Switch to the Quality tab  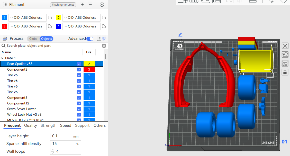click(x=31, y=125)
